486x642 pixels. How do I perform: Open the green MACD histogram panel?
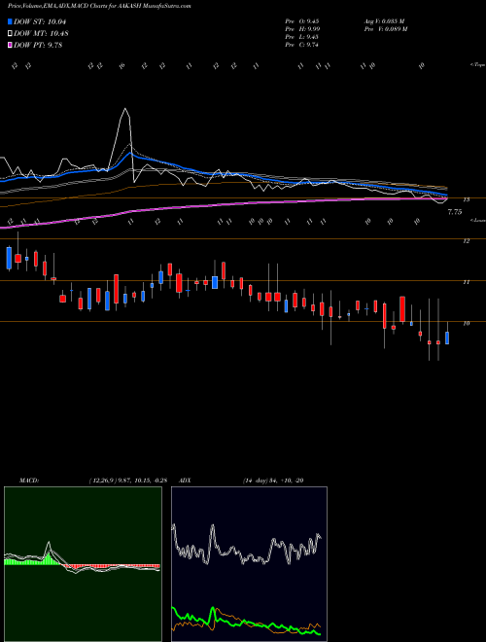(x=83, y=564)
